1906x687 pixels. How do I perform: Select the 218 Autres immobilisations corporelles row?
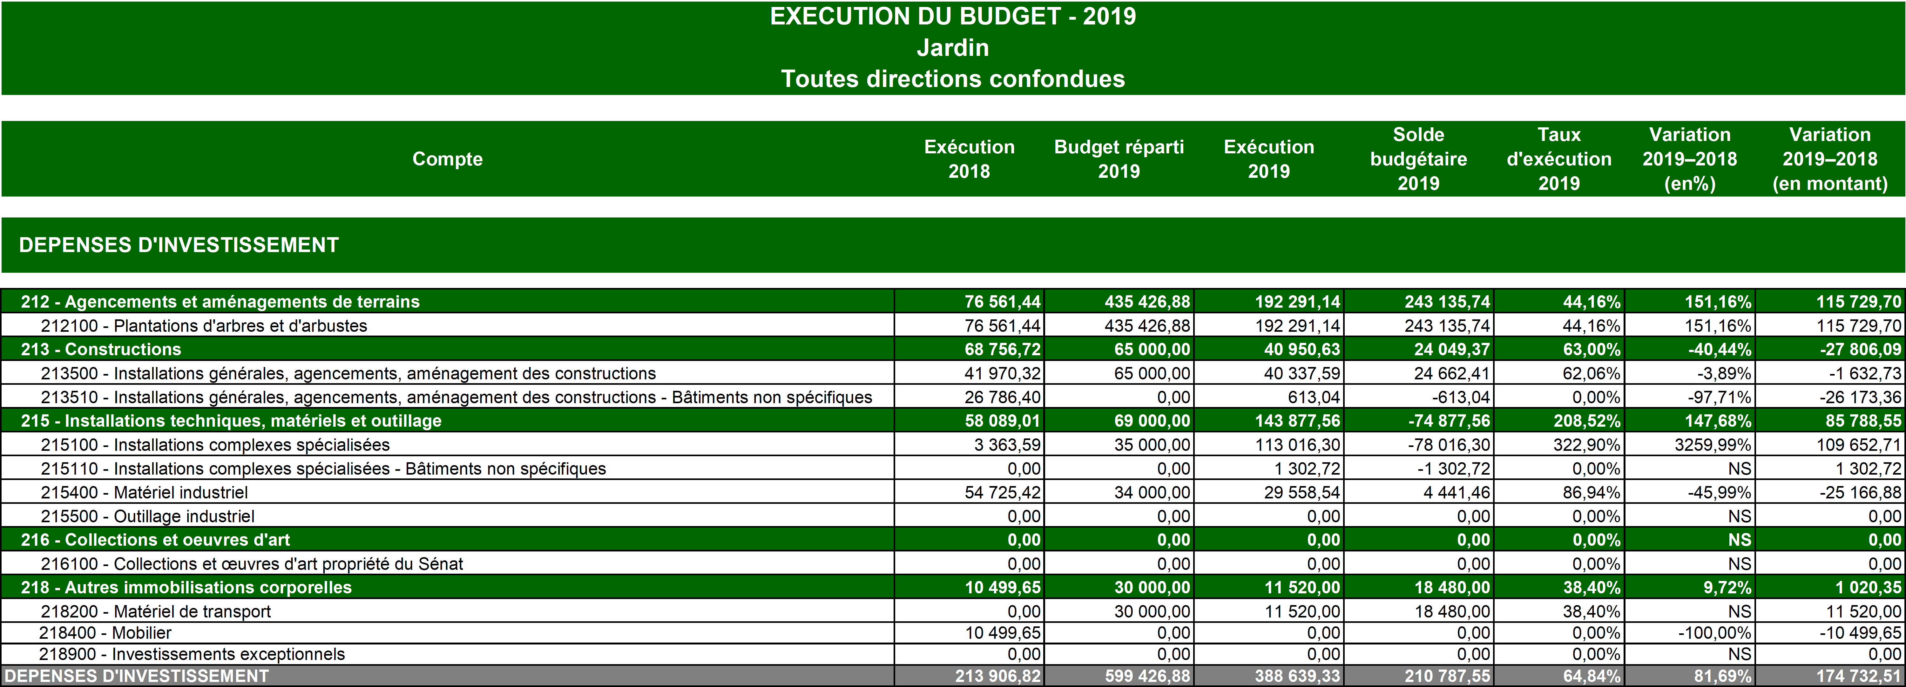(x=186, y=587)
